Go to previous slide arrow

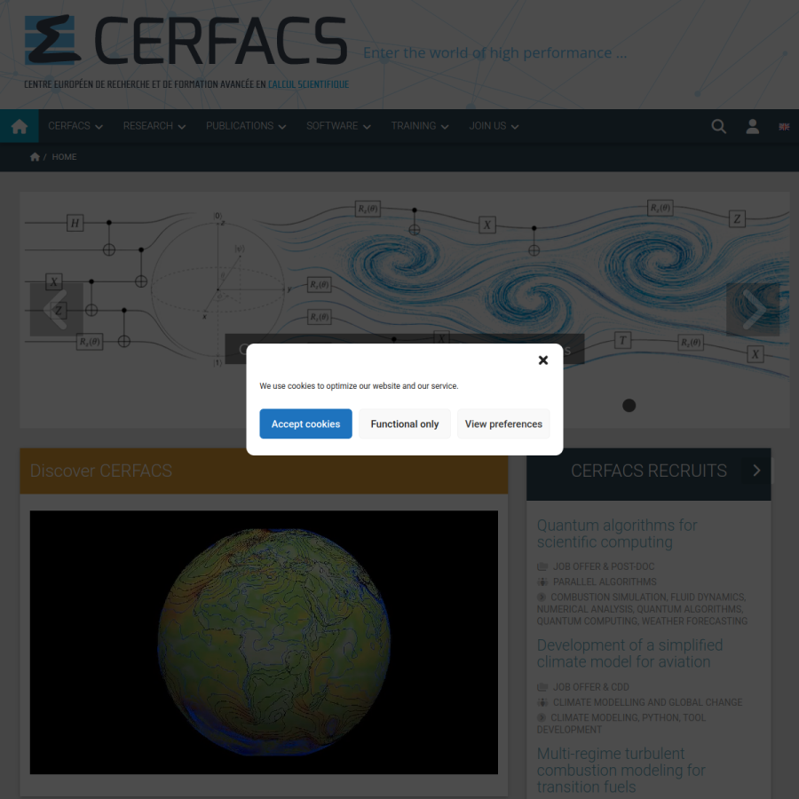(56, 309)
